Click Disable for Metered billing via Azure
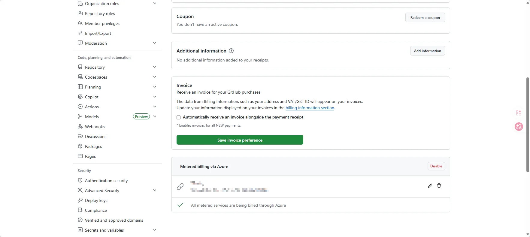The height and width of the screenshot is (237, 530). click(x=436, y=166)
